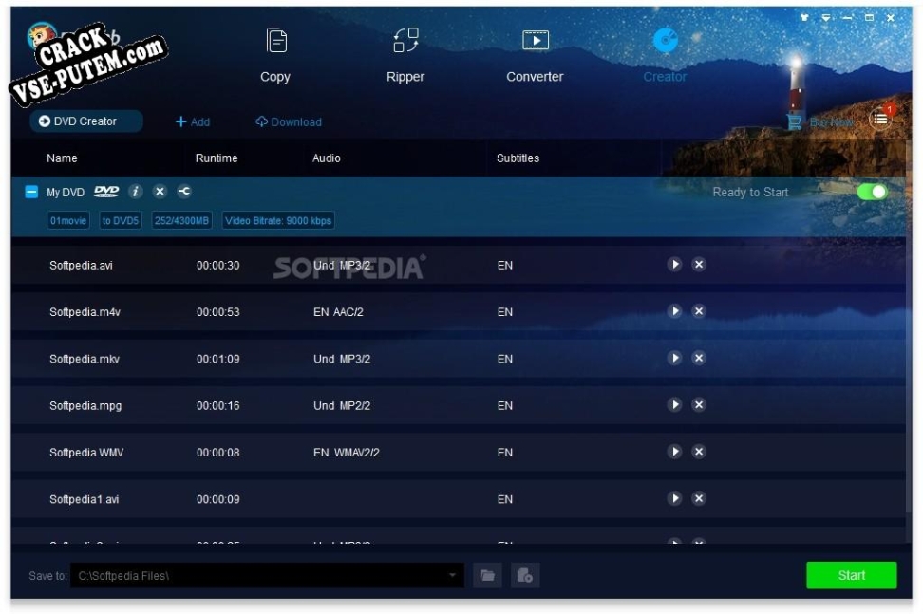Click the 252/4300MB size tag
Image resolution: width=923 pixels, height=614 pixels.
(x=181, y=220)
